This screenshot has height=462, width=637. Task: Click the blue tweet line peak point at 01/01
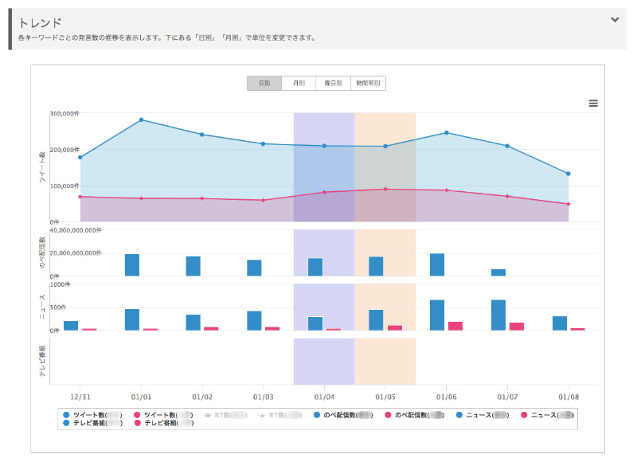click(x=142, y=119)
